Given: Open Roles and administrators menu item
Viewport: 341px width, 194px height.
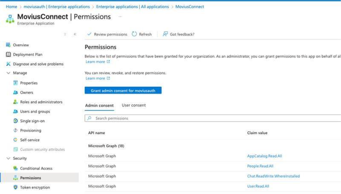Looking at the screenshot, I should click(41, 102).
